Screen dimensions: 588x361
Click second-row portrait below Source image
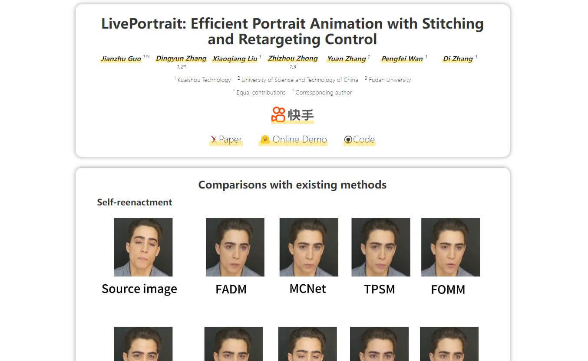click(x=143, y=344)
